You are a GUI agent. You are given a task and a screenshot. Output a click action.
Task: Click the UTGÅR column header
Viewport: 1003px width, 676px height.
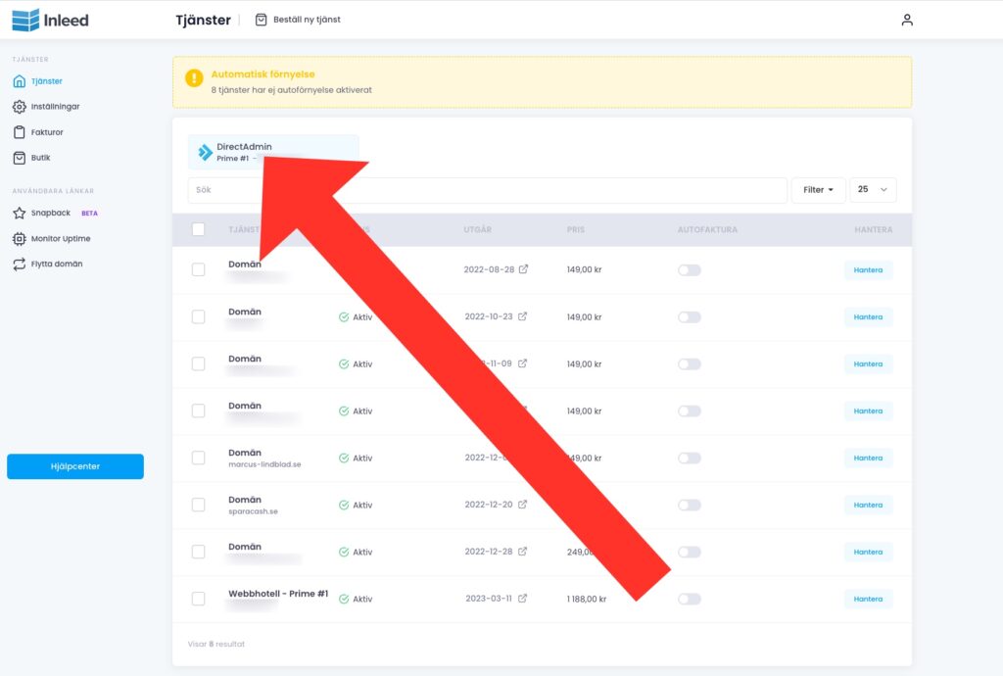click(478, 229)
